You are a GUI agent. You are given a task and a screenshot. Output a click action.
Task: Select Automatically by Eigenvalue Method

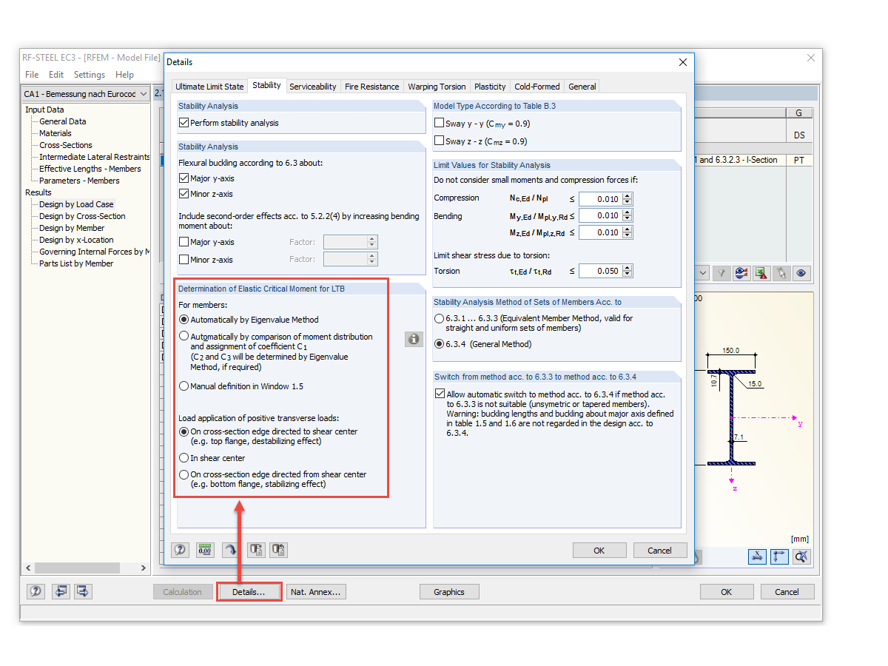[184, 320]
